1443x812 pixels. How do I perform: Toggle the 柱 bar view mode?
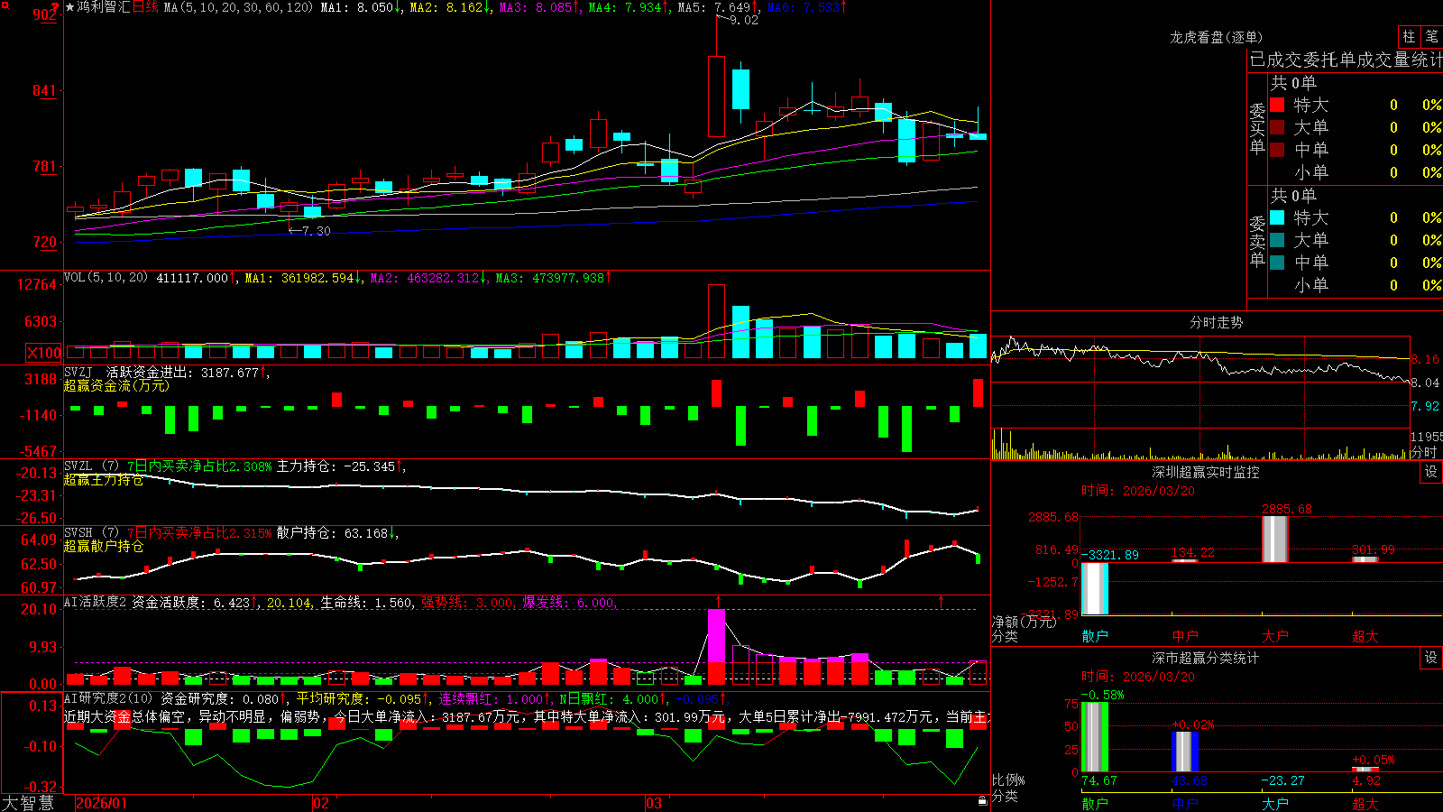coord(1409,36)
